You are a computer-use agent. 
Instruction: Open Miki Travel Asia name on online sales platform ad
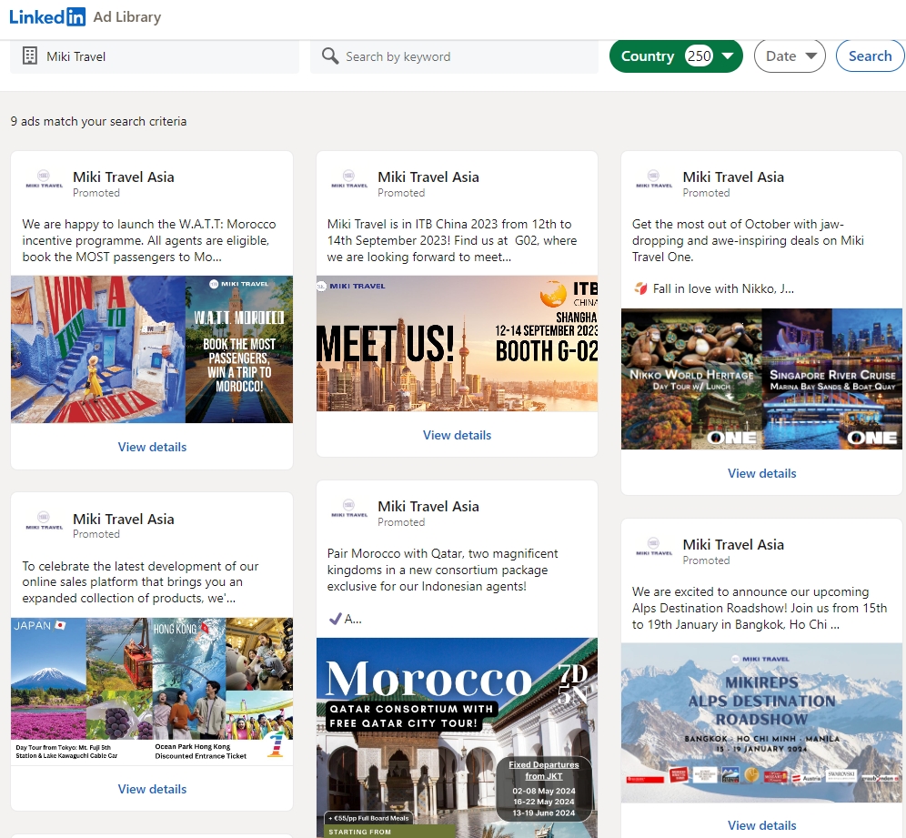click(123, 519)
